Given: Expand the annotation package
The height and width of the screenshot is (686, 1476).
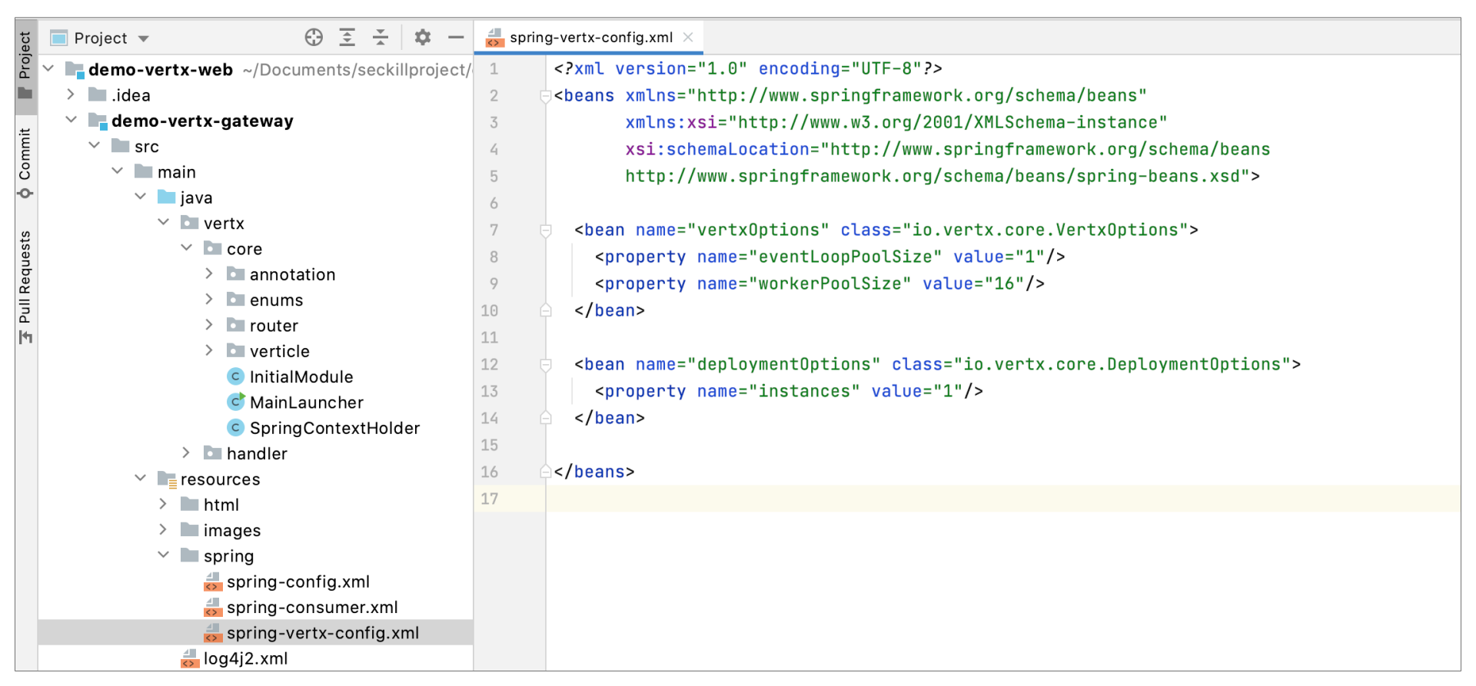Looking at the screenshot, I should pos(209,274).
